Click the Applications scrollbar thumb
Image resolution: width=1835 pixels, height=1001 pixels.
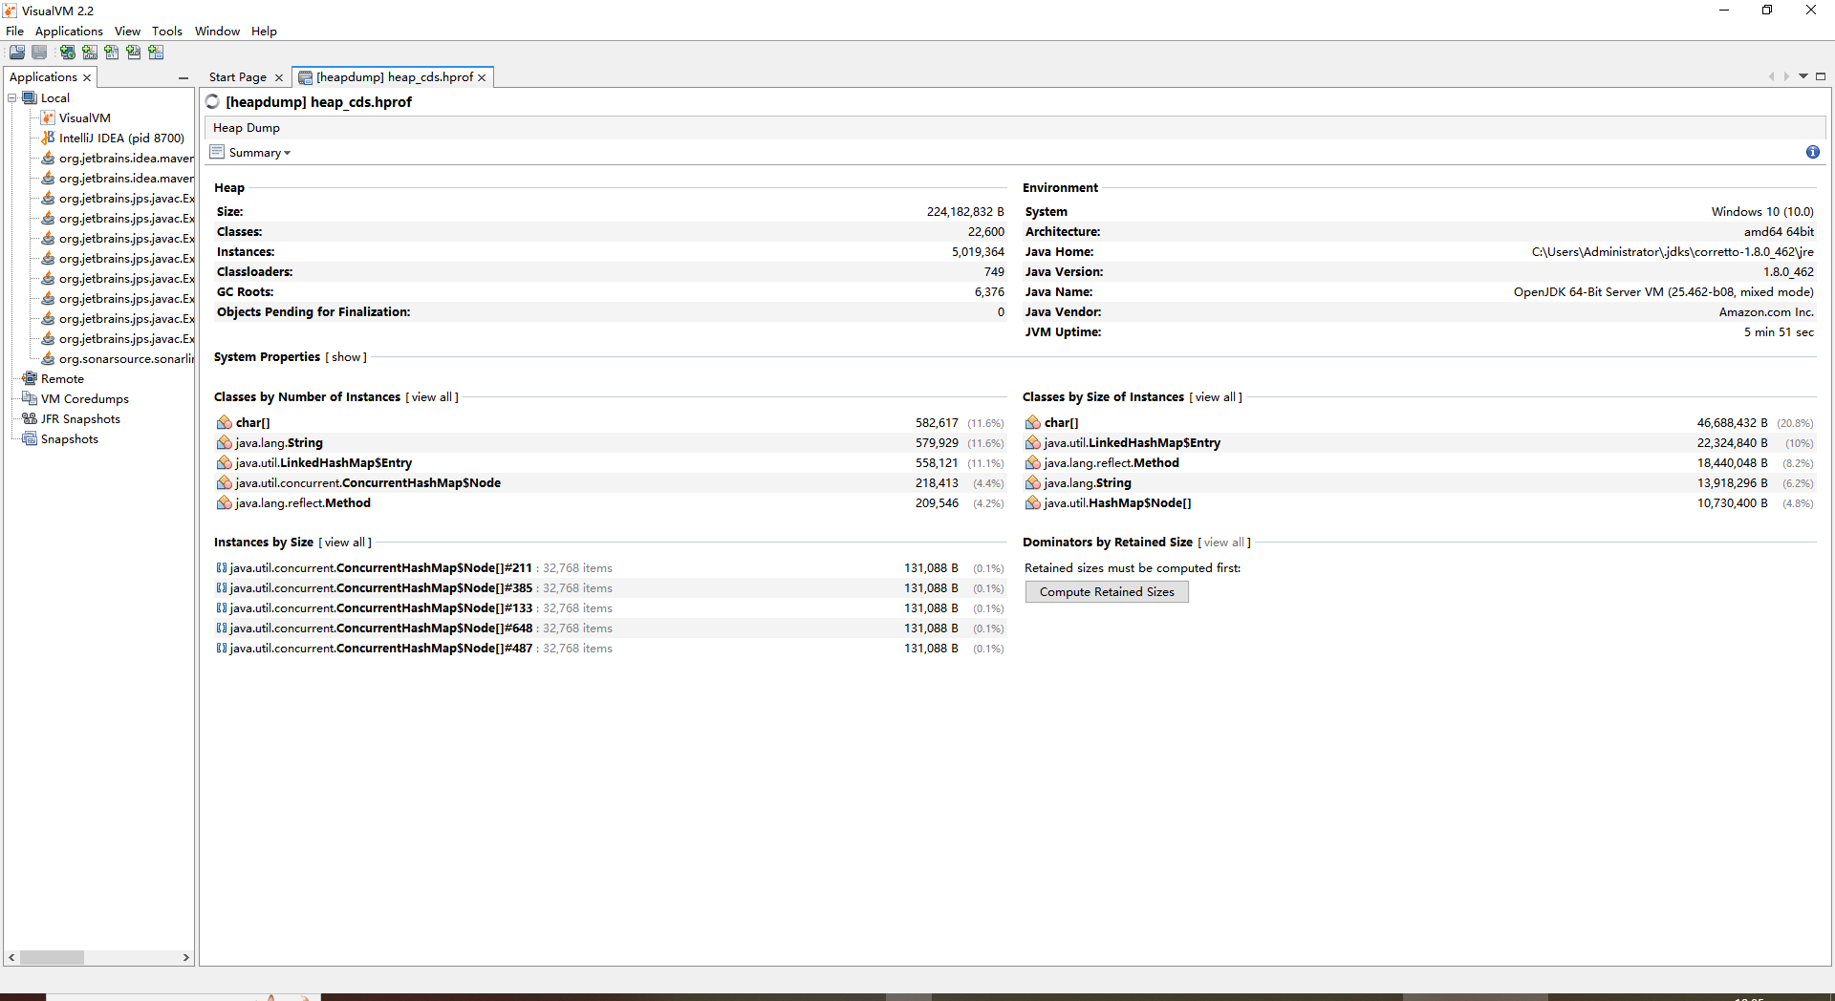52,957
